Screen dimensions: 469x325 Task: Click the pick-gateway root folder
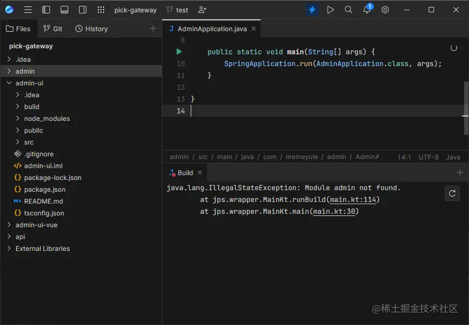31,46
